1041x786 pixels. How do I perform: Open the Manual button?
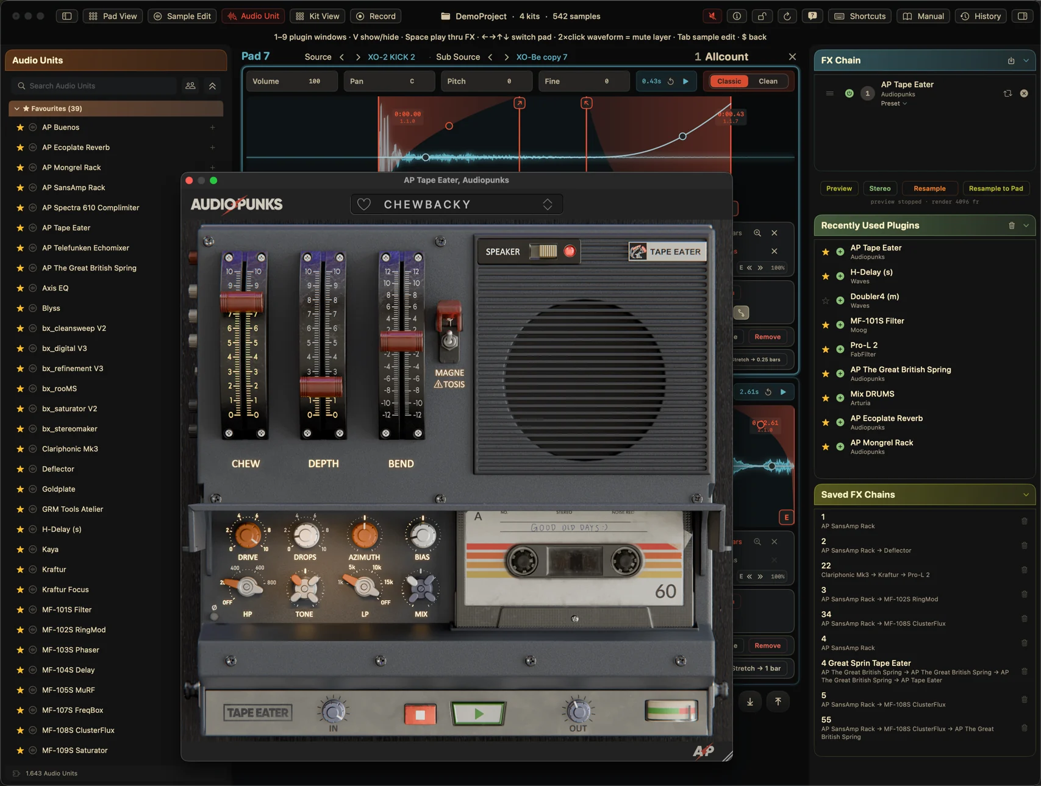[923, 16]
